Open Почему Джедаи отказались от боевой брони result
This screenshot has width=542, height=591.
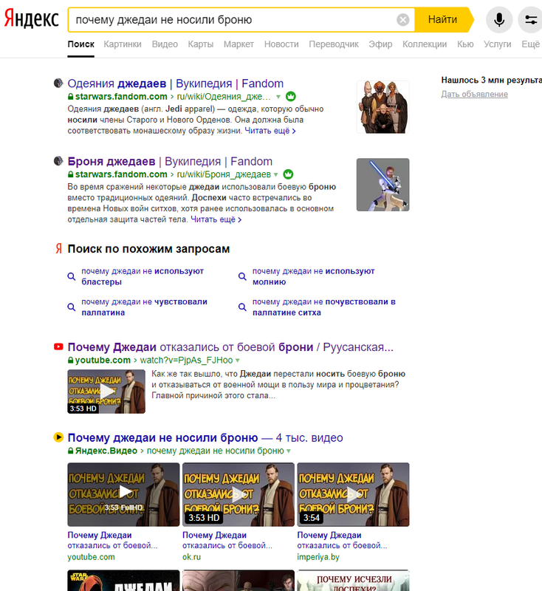tap(230, 347)
